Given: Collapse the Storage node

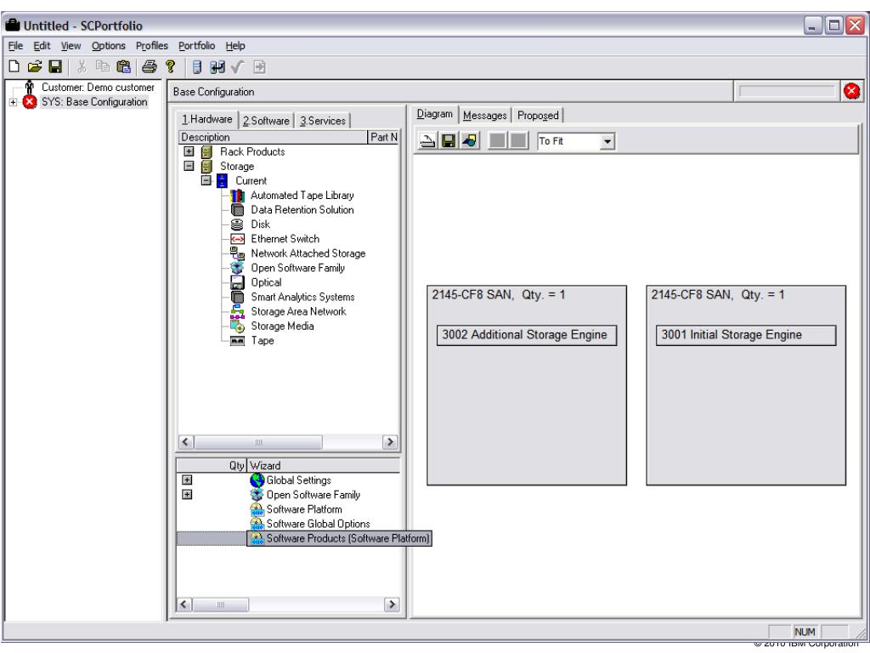Looking at the screenshot, I should tap(189, 166).
